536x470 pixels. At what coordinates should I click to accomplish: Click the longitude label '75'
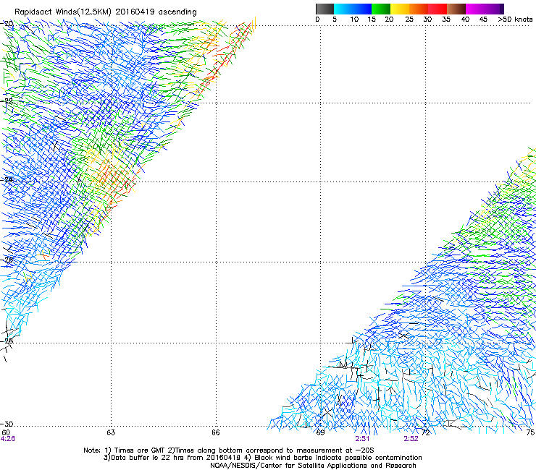(530, 432)
